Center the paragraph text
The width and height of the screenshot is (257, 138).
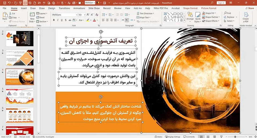tap(107, 20)
